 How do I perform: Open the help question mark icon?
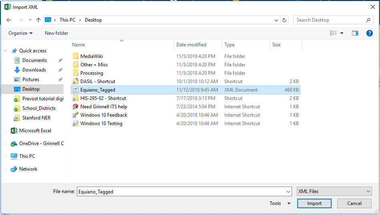click(x=370, y=33)
